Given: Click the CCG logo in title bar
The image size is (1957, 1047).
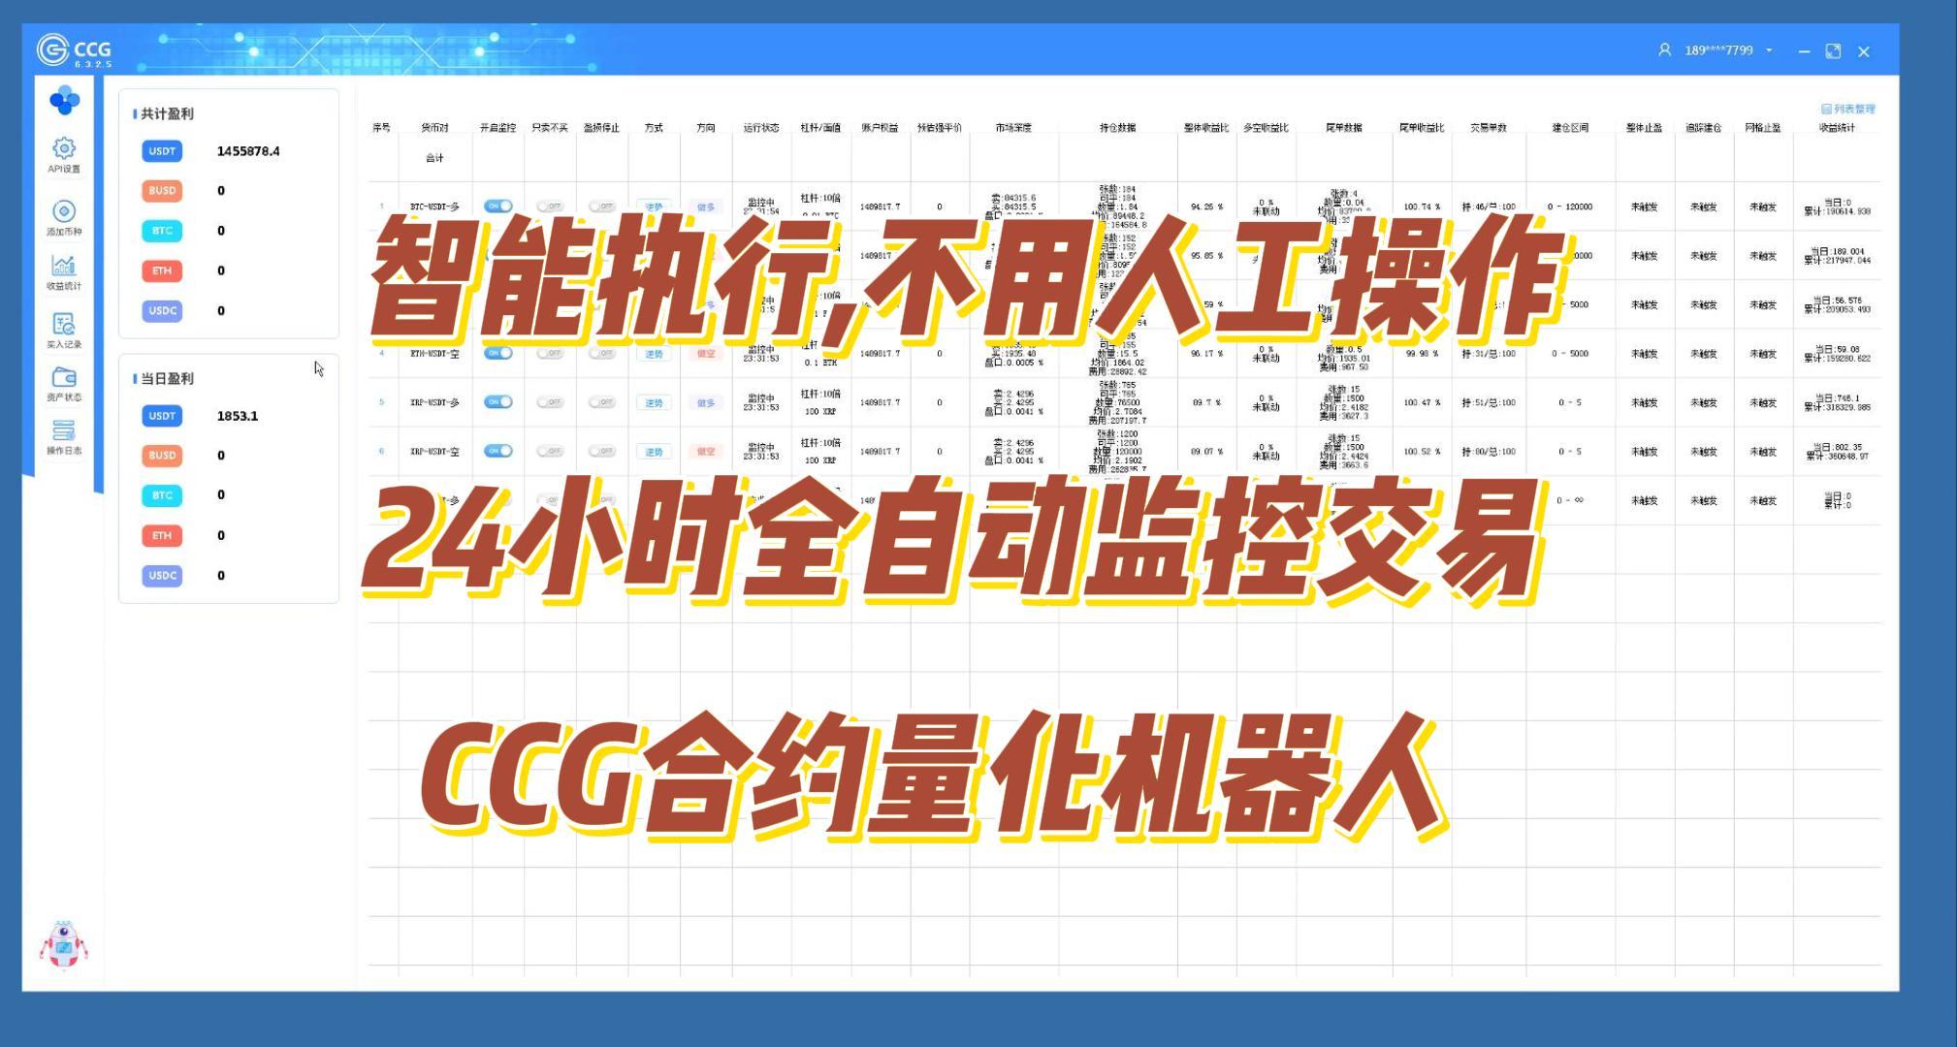Looking at the screenshot, I should (x=75, y=49).
